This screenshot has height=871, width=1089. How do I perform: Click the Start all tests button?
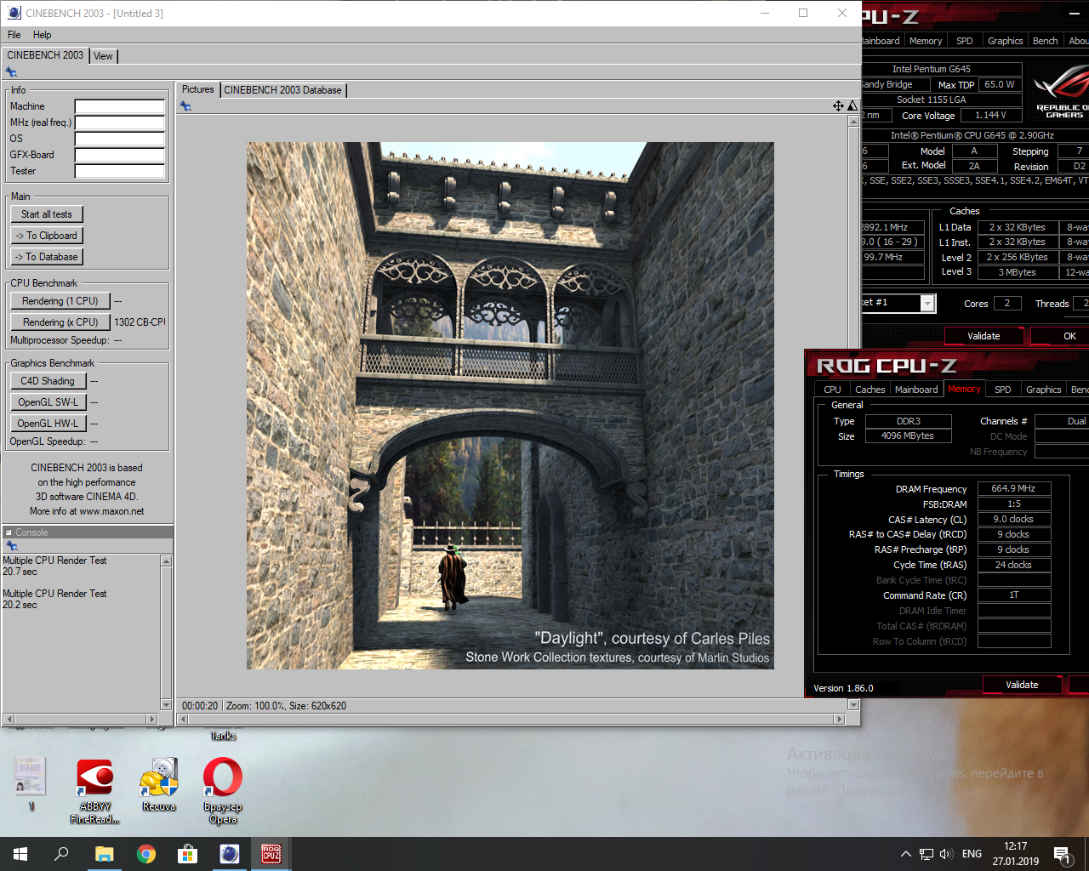[x=47, y=214]
